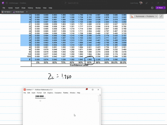
Task: Open the OneNote View tab
Action: coord(45,8)
